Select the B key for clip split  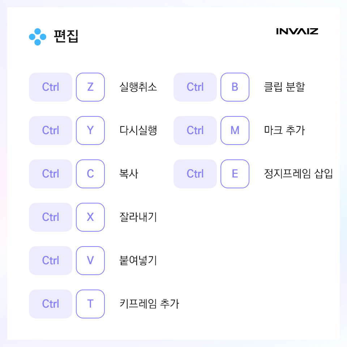click(235, 87)
